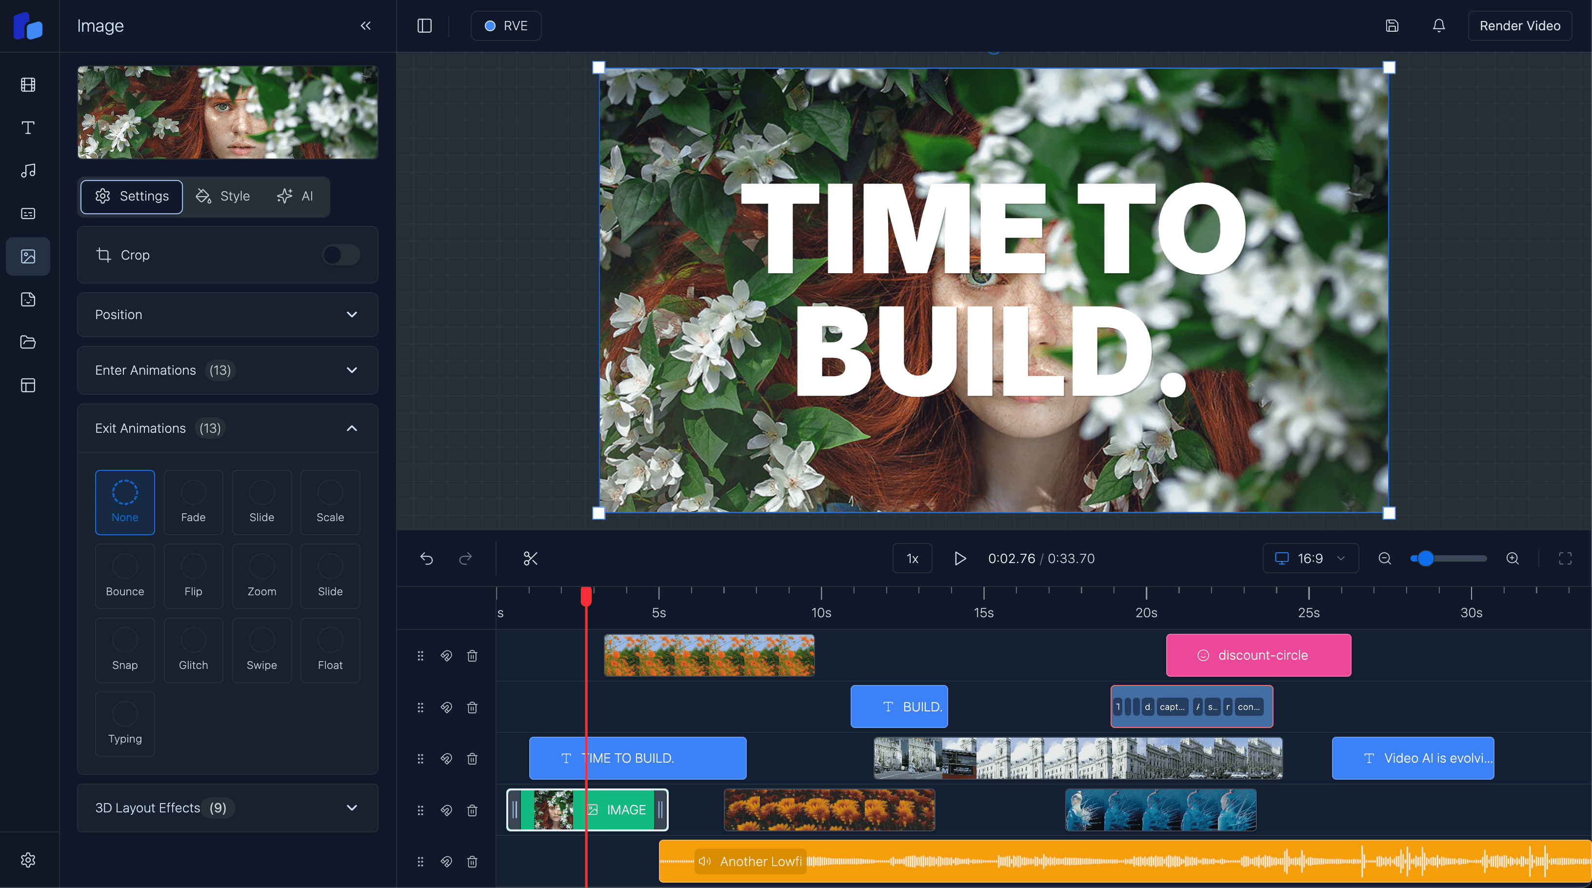Screen dimensions: 1592x888
Task: Open the notifications bell
Action: click(x=1439, y=25)
